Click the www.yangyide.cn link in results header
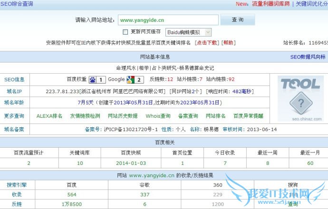Image resolution: width=328 pixels, height=209 pixels. click(x=152, y=175)
